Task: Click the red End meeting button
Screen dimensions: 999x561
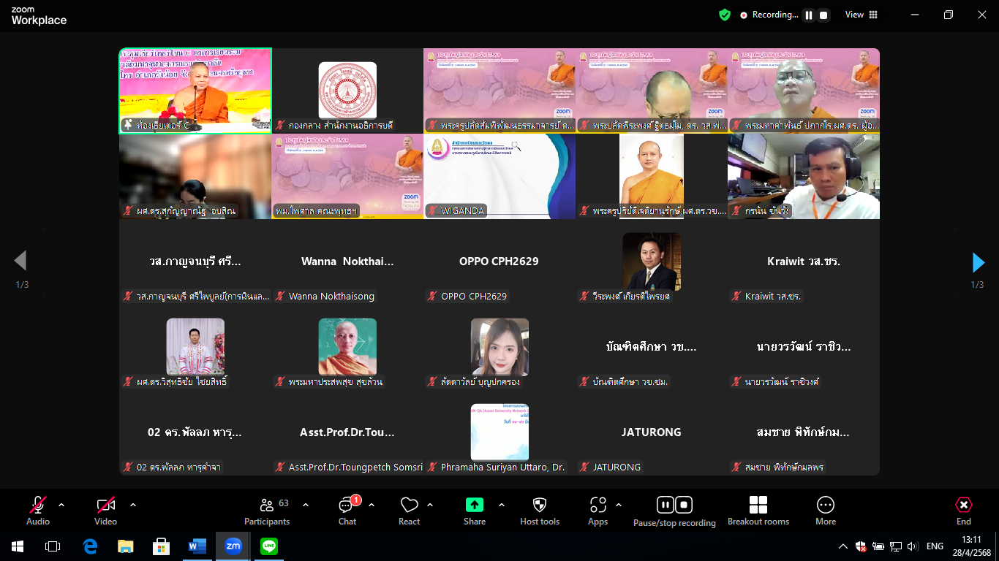Action: click(x=964, y=510)
